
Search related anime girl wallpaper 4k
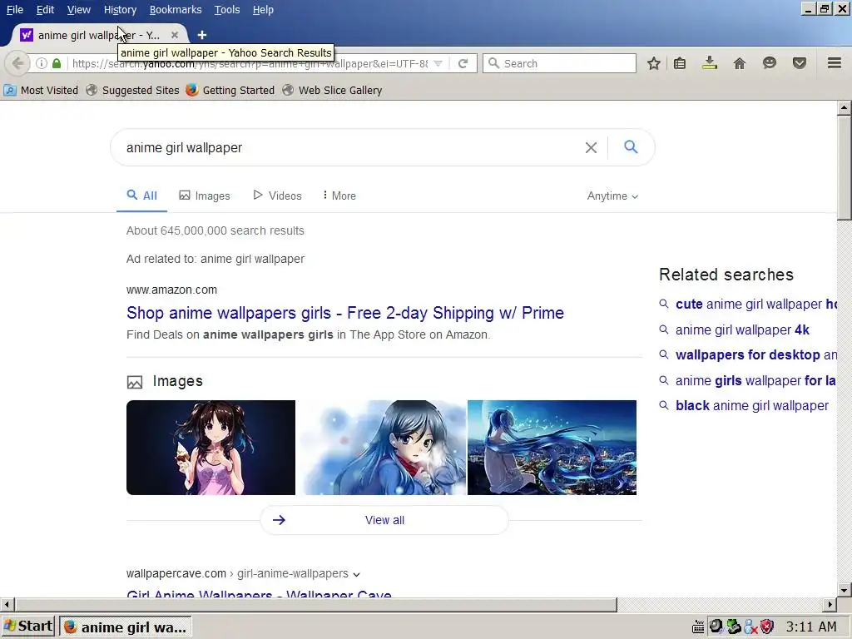click(x=742, y=329)
